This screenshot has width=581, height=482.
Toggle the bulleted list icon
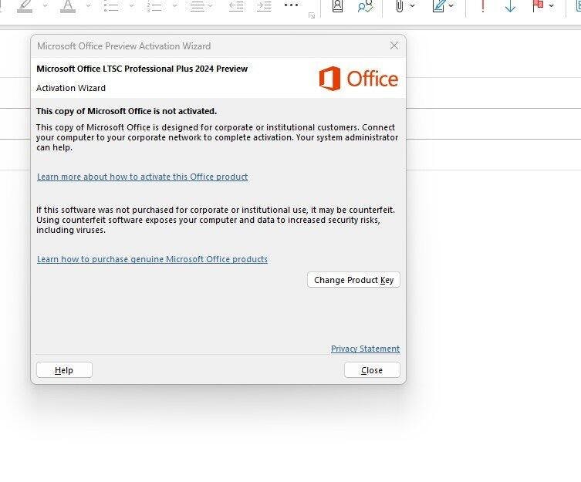[111, 5]
